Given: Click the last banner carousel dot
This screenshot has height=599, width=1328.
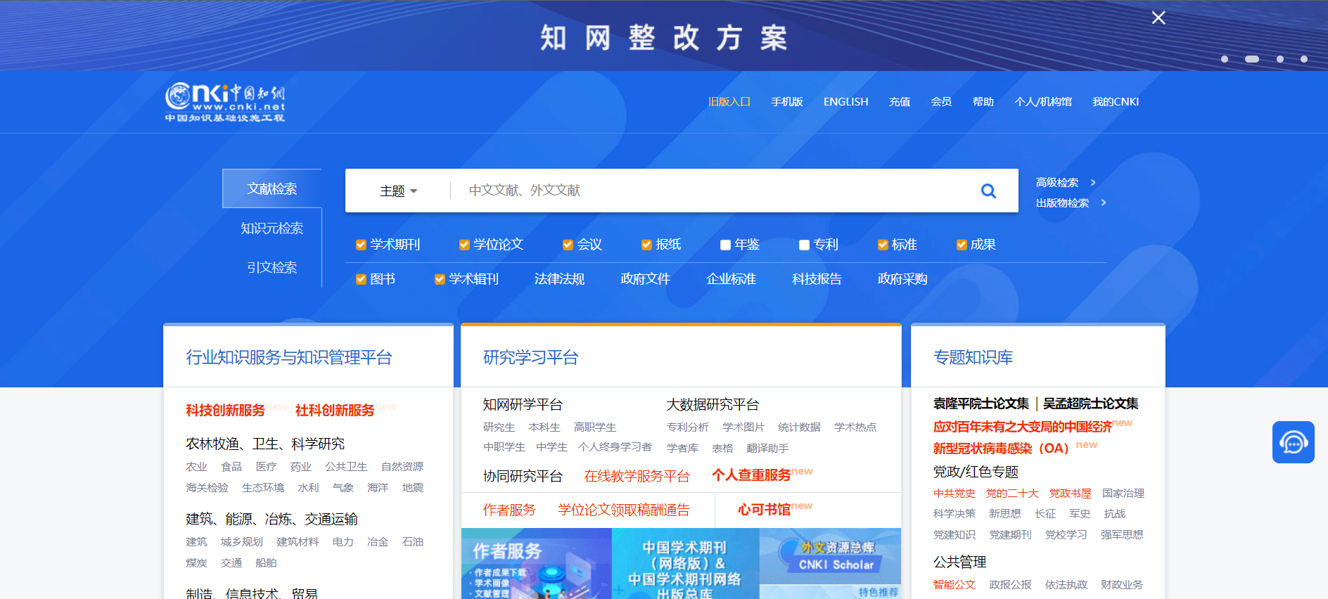Looking at the screenshot, I should tap(1304, 59).
